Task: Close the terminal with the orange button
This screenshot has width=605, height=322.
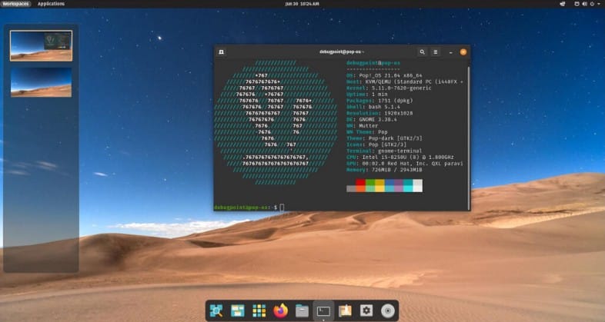Action: coord(463,52)
